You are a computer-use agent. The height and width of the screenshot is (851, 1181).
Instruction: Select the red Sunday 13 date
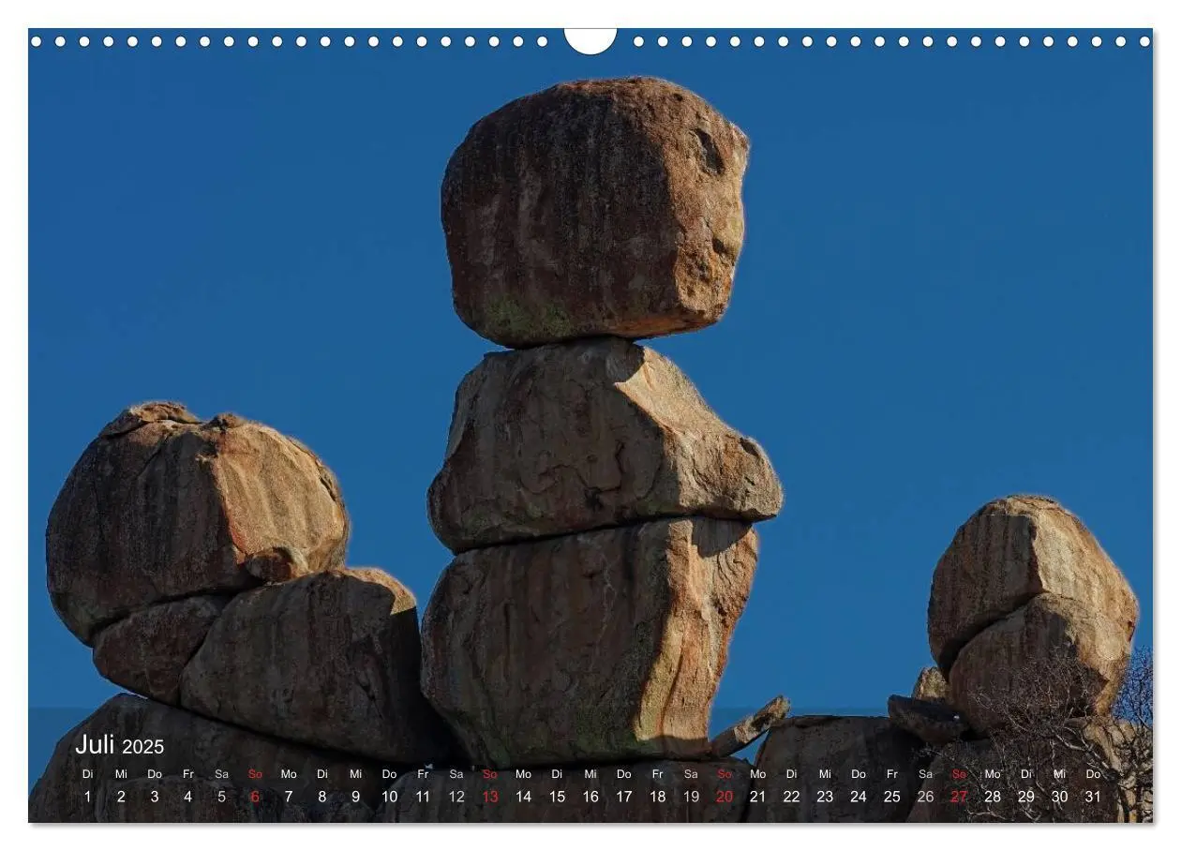[490, 797]
